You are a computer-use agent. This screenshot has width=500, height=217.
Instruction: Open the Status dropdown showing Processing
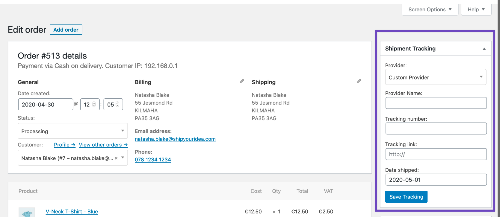(x=73, y=131)
